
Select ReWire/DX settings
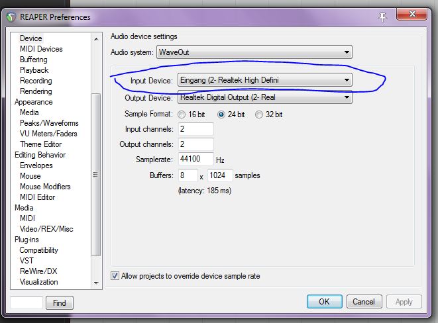pyautogui.click(x=38, y=271)
